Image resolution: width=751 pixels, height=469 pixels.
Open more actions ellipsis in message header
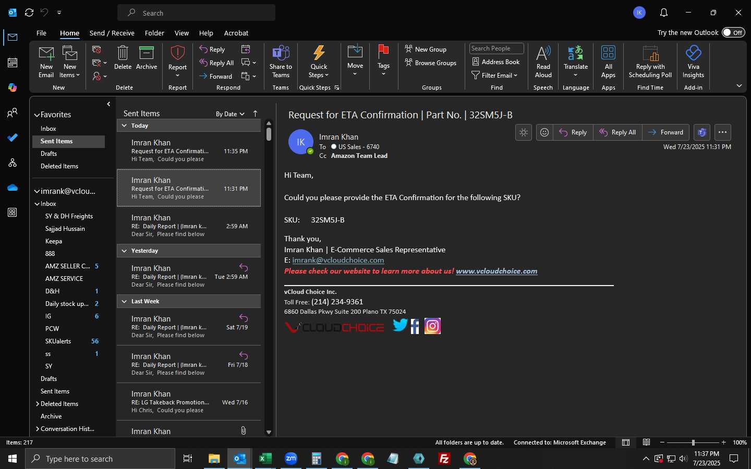pyautogui.click(x=722, y=132)
